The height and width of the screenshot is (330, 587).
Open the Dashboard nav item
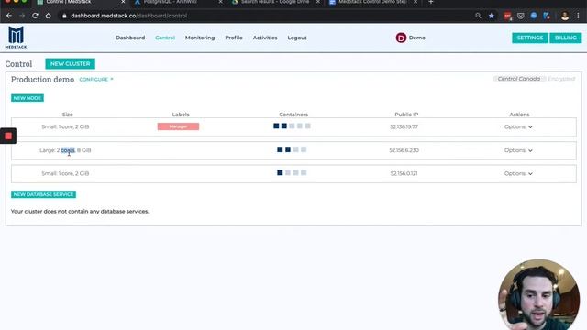tap(130, 38)
